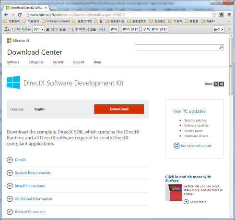235x220 pixels.
Task: Open the Categories menu item
Action: 36,62
